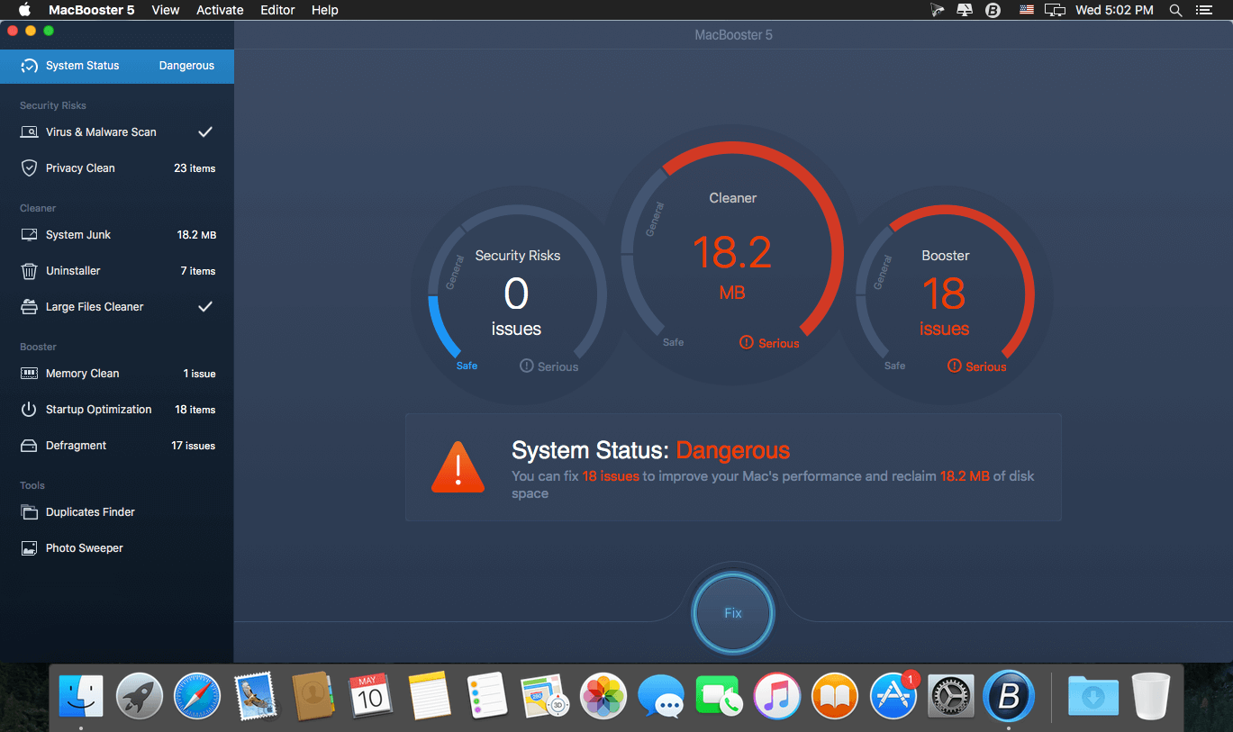
Task: Open Virus & Malware Scan
Action: click(117, 132)
